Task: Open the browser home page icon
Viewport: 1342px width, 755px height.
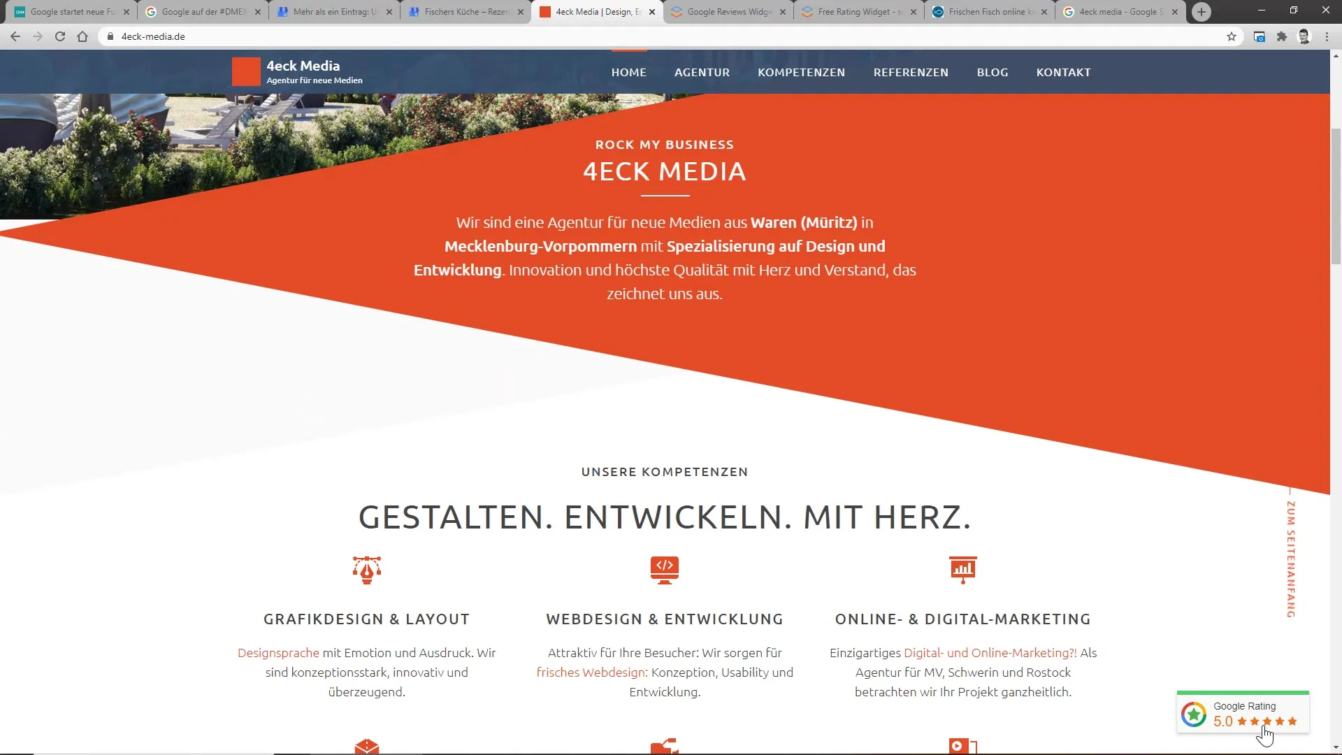Action: coord(82,36)
